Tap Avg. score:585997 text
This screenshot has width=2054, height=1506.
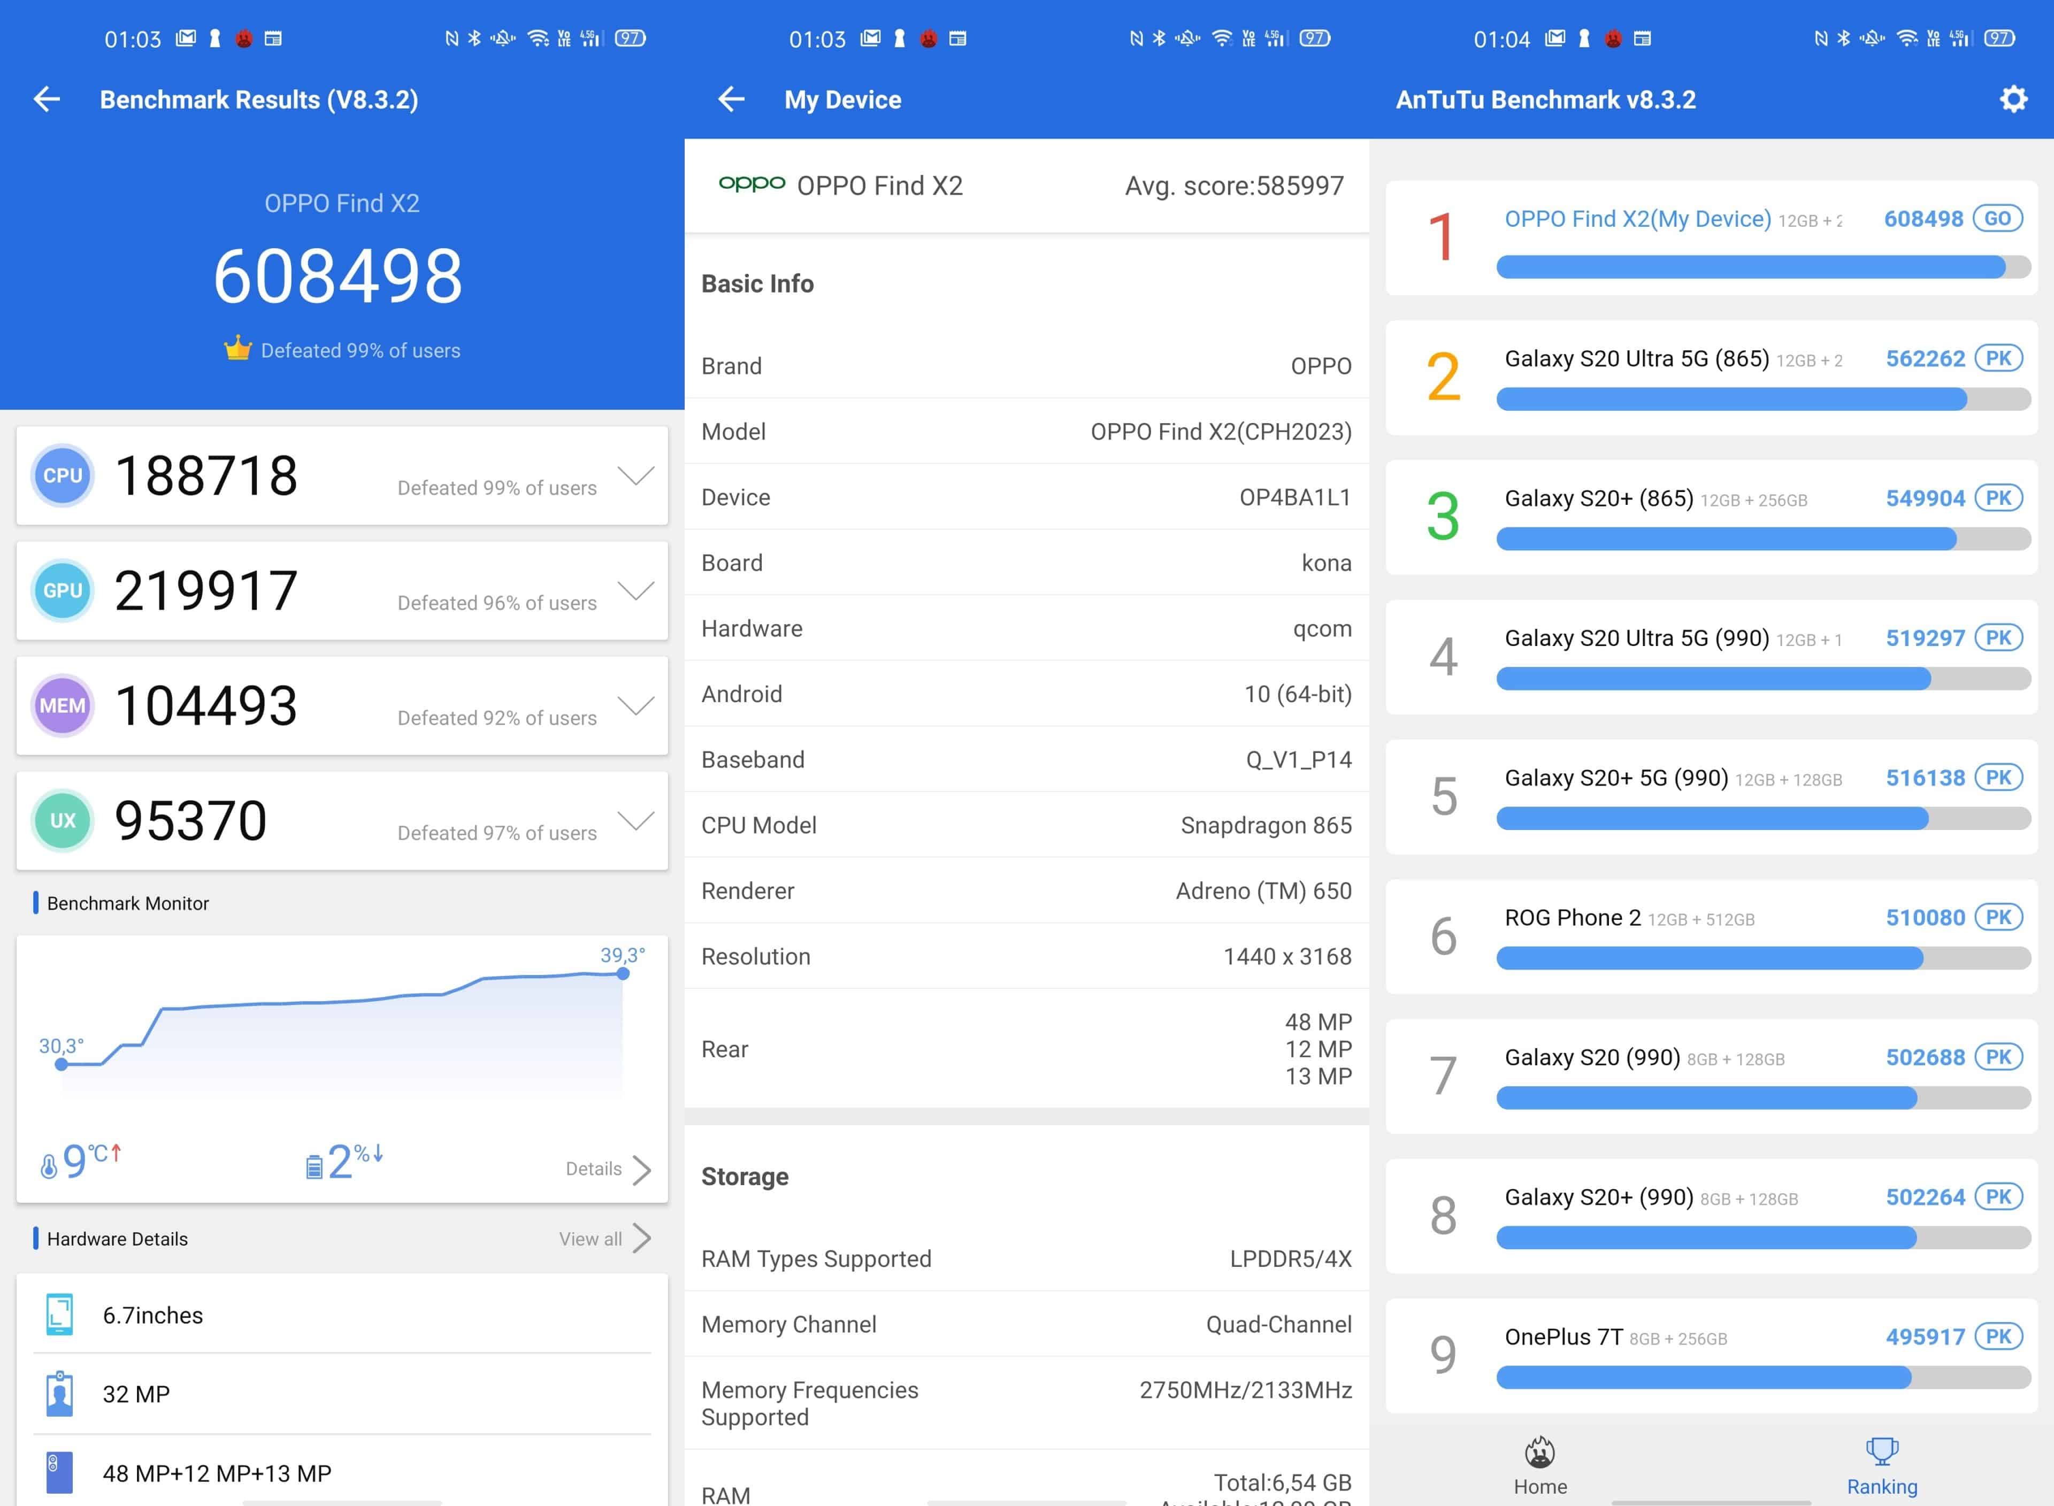[1235, 186]
